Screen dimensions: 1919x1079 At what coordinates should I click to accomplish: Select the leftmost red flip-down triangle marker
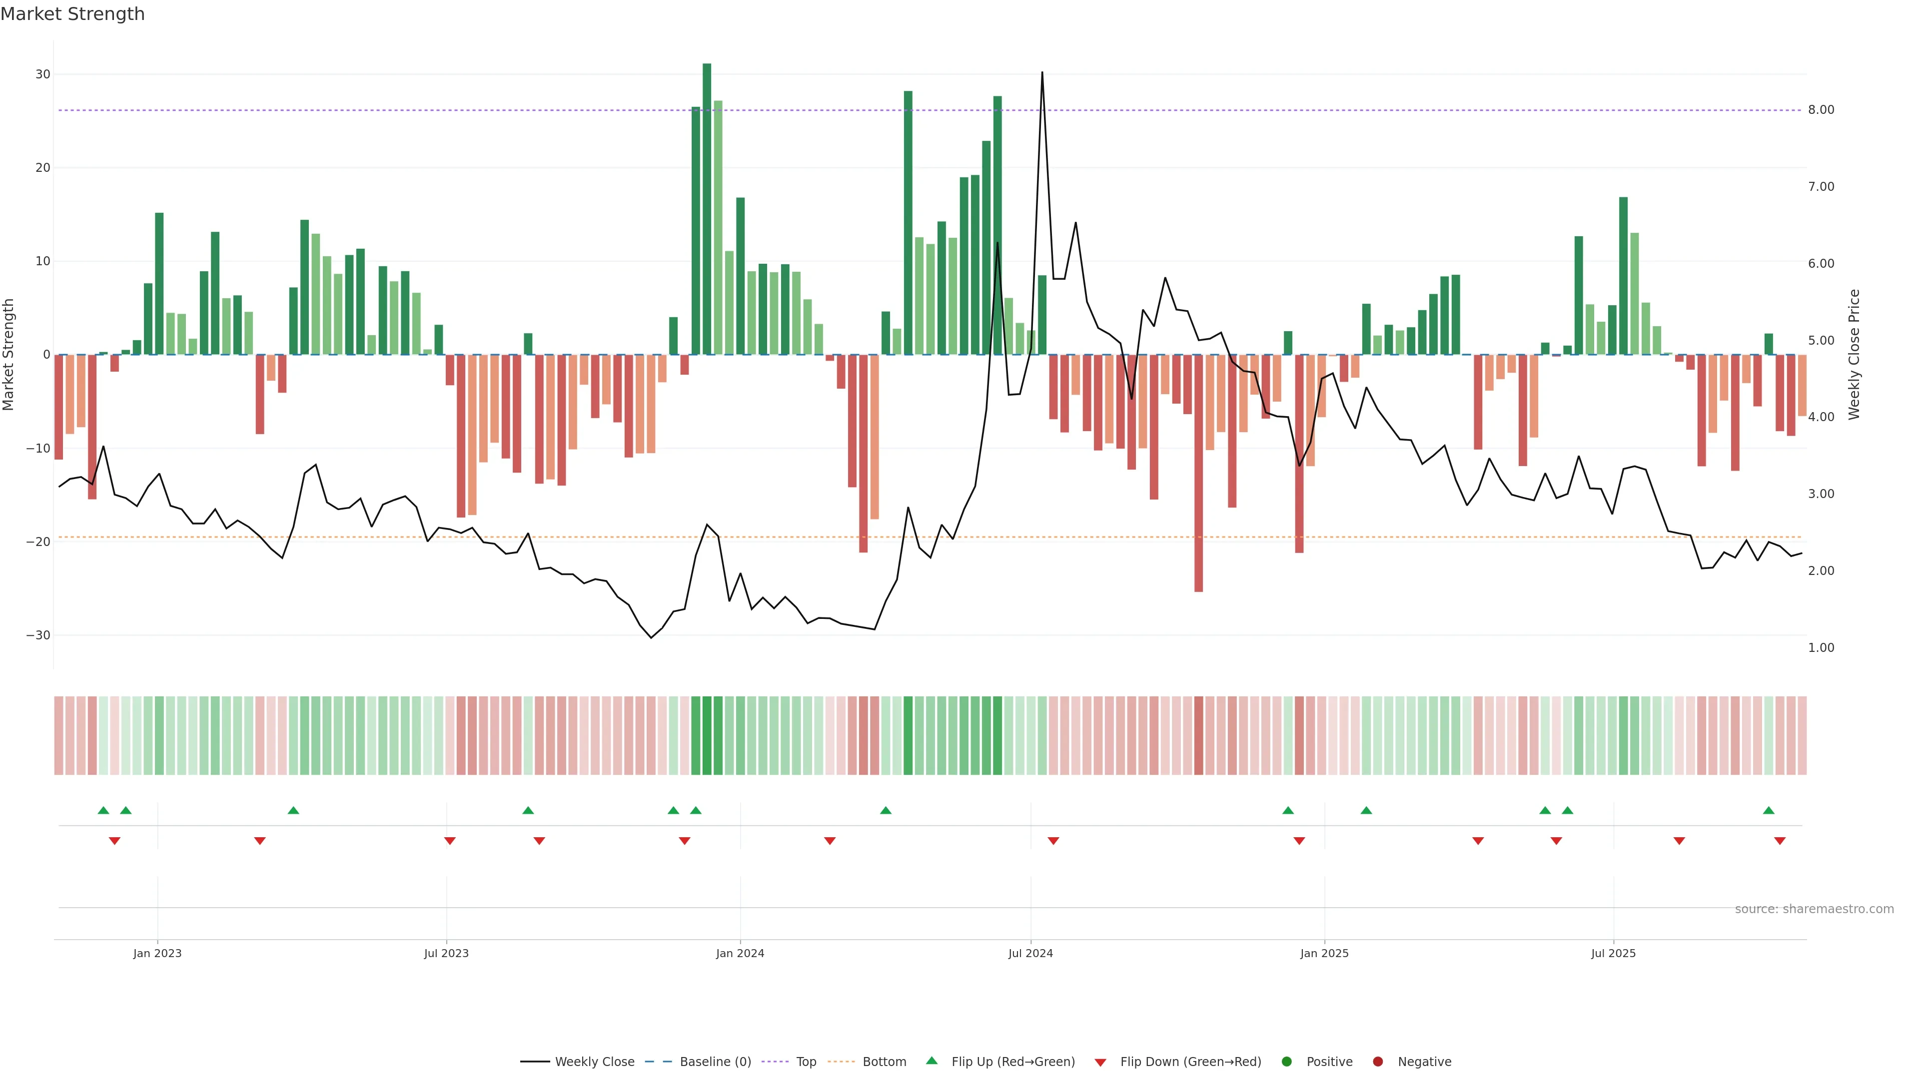click(x=115, y=841)
